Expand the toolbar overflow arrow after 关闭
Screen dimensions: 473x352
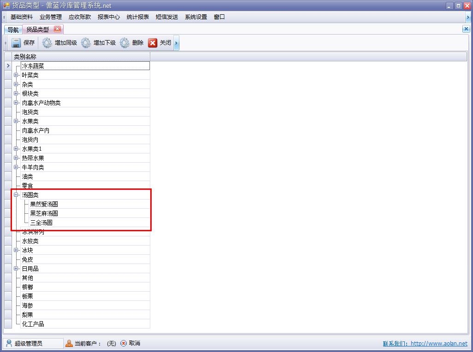[x=176, y=43]
